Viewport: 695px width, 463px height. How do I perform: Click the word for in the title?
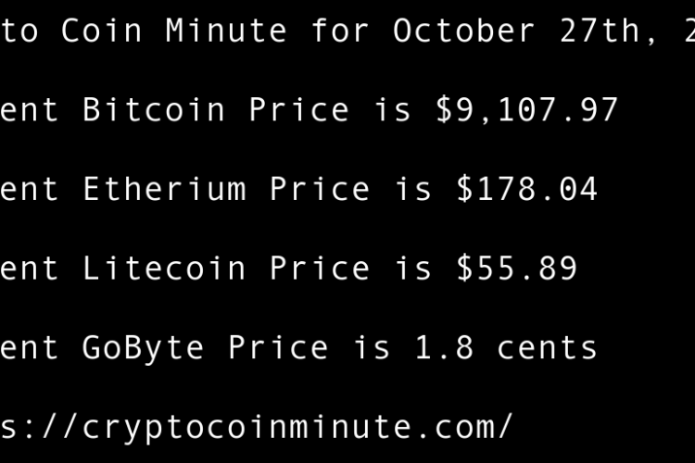point(340,31)
